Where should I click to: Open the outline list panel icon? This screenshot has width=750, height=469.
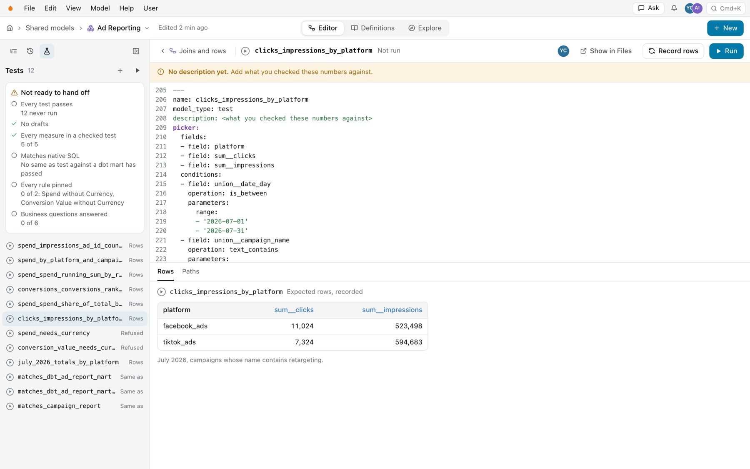[x=14, y=51]
